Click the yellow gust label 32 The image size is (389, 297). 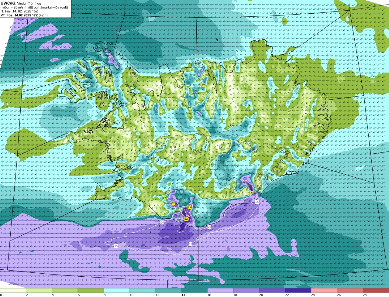[173, 203]
